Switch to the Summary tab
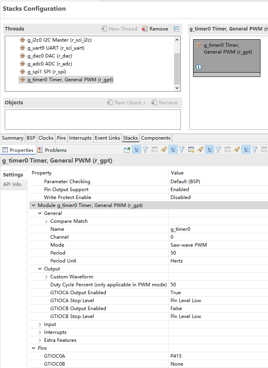 click(13, 138)
